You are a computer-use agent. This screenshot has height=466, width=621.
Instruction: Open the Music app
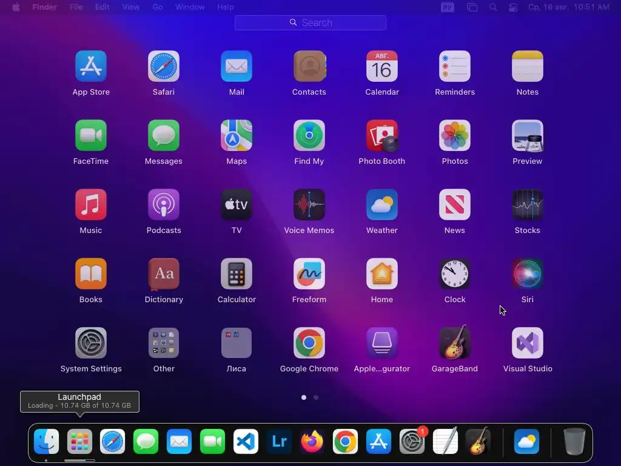tap(91, 204)
